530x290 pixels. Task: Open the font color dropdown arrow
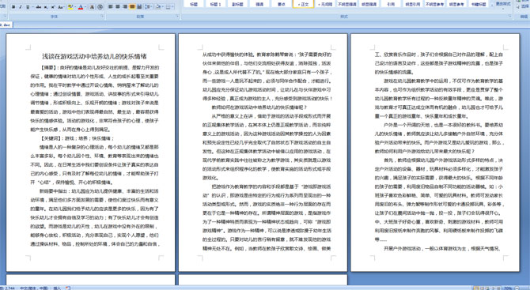85,7
